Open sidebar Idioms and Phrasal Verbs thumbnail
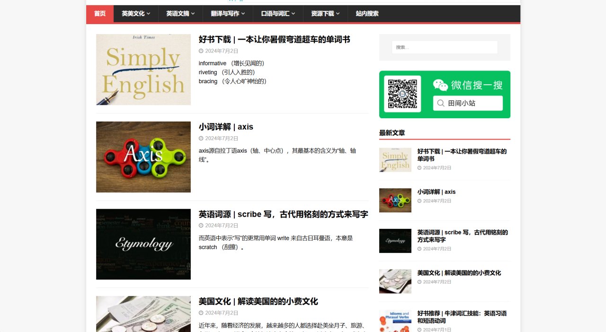Screen dimensions: 606x332 tap(395, 321)
